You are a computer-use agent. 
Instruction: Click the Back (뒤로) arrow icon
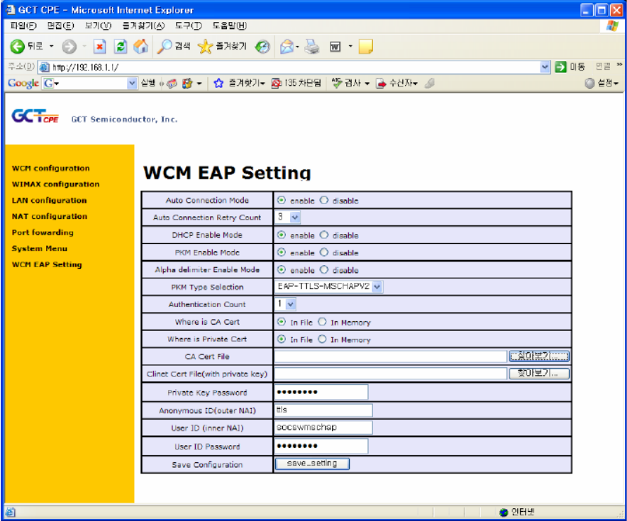click(17, 47)
